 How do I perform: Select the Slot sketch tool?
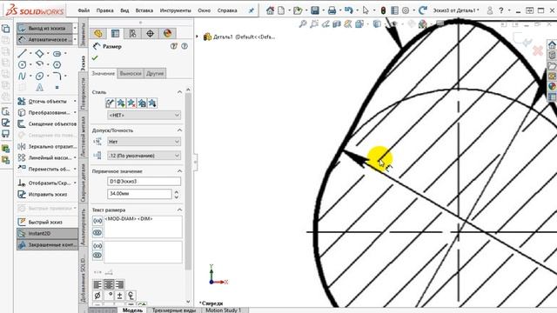(x=57, y=54)
